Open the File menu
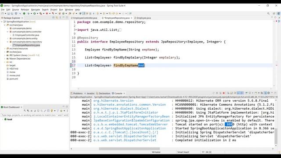The image size is (281, 158). [x=3, y=10]
